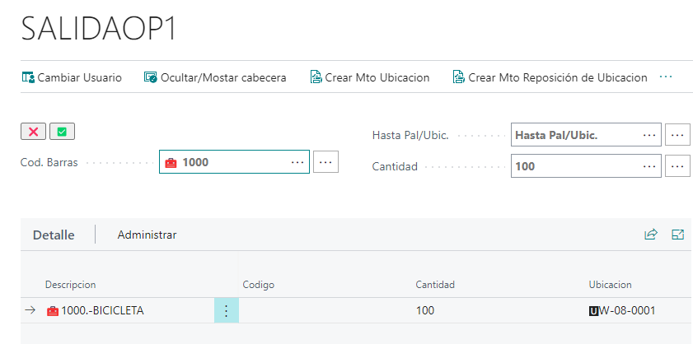The width and height of the screenshot is (693, 344).
Task: Open the action bar overflow ellipsis
Action: [666, 77]
